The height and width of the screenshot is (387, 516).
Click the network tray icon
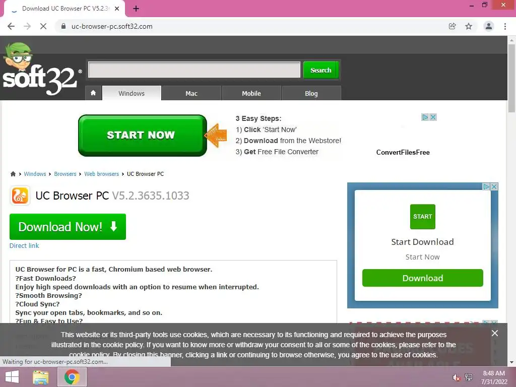(x=468, y=377)
